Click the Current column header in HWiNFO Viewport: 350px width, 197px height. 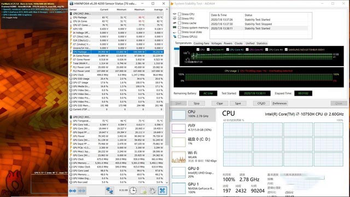click(x=104, y=10)
